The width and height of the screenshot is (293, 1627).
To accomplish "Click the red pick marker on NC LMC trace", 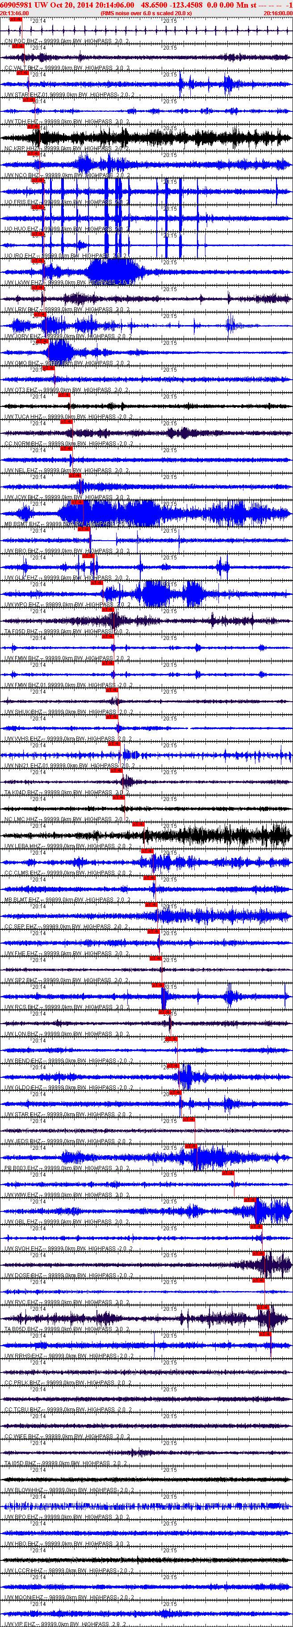I will point(118,798).
